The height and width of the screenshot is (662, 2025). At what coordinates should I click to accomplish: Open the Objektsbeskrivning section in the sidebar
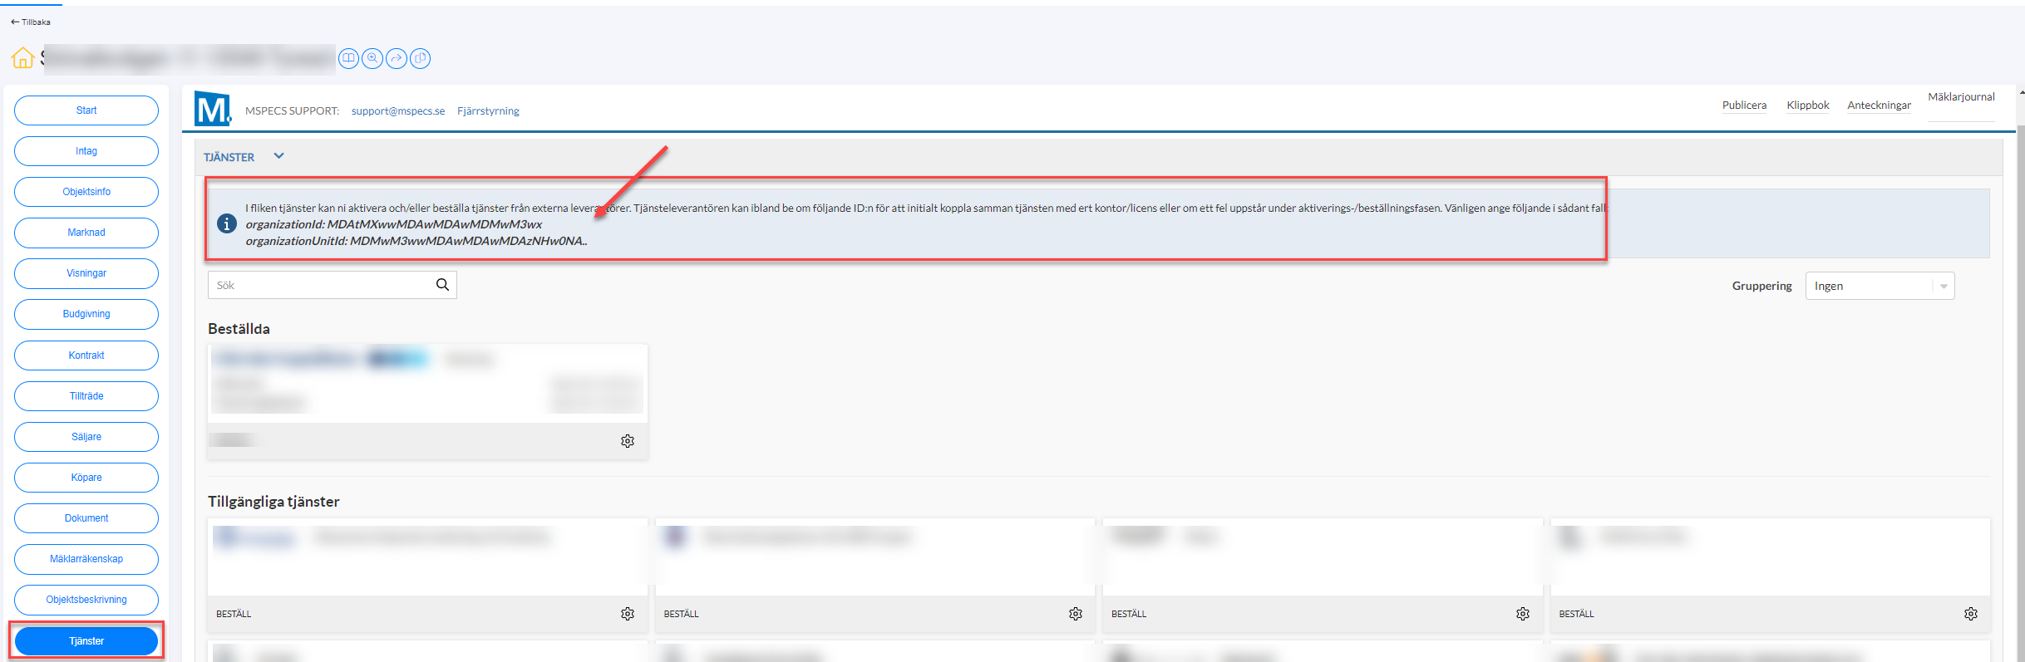coord(86,600)
